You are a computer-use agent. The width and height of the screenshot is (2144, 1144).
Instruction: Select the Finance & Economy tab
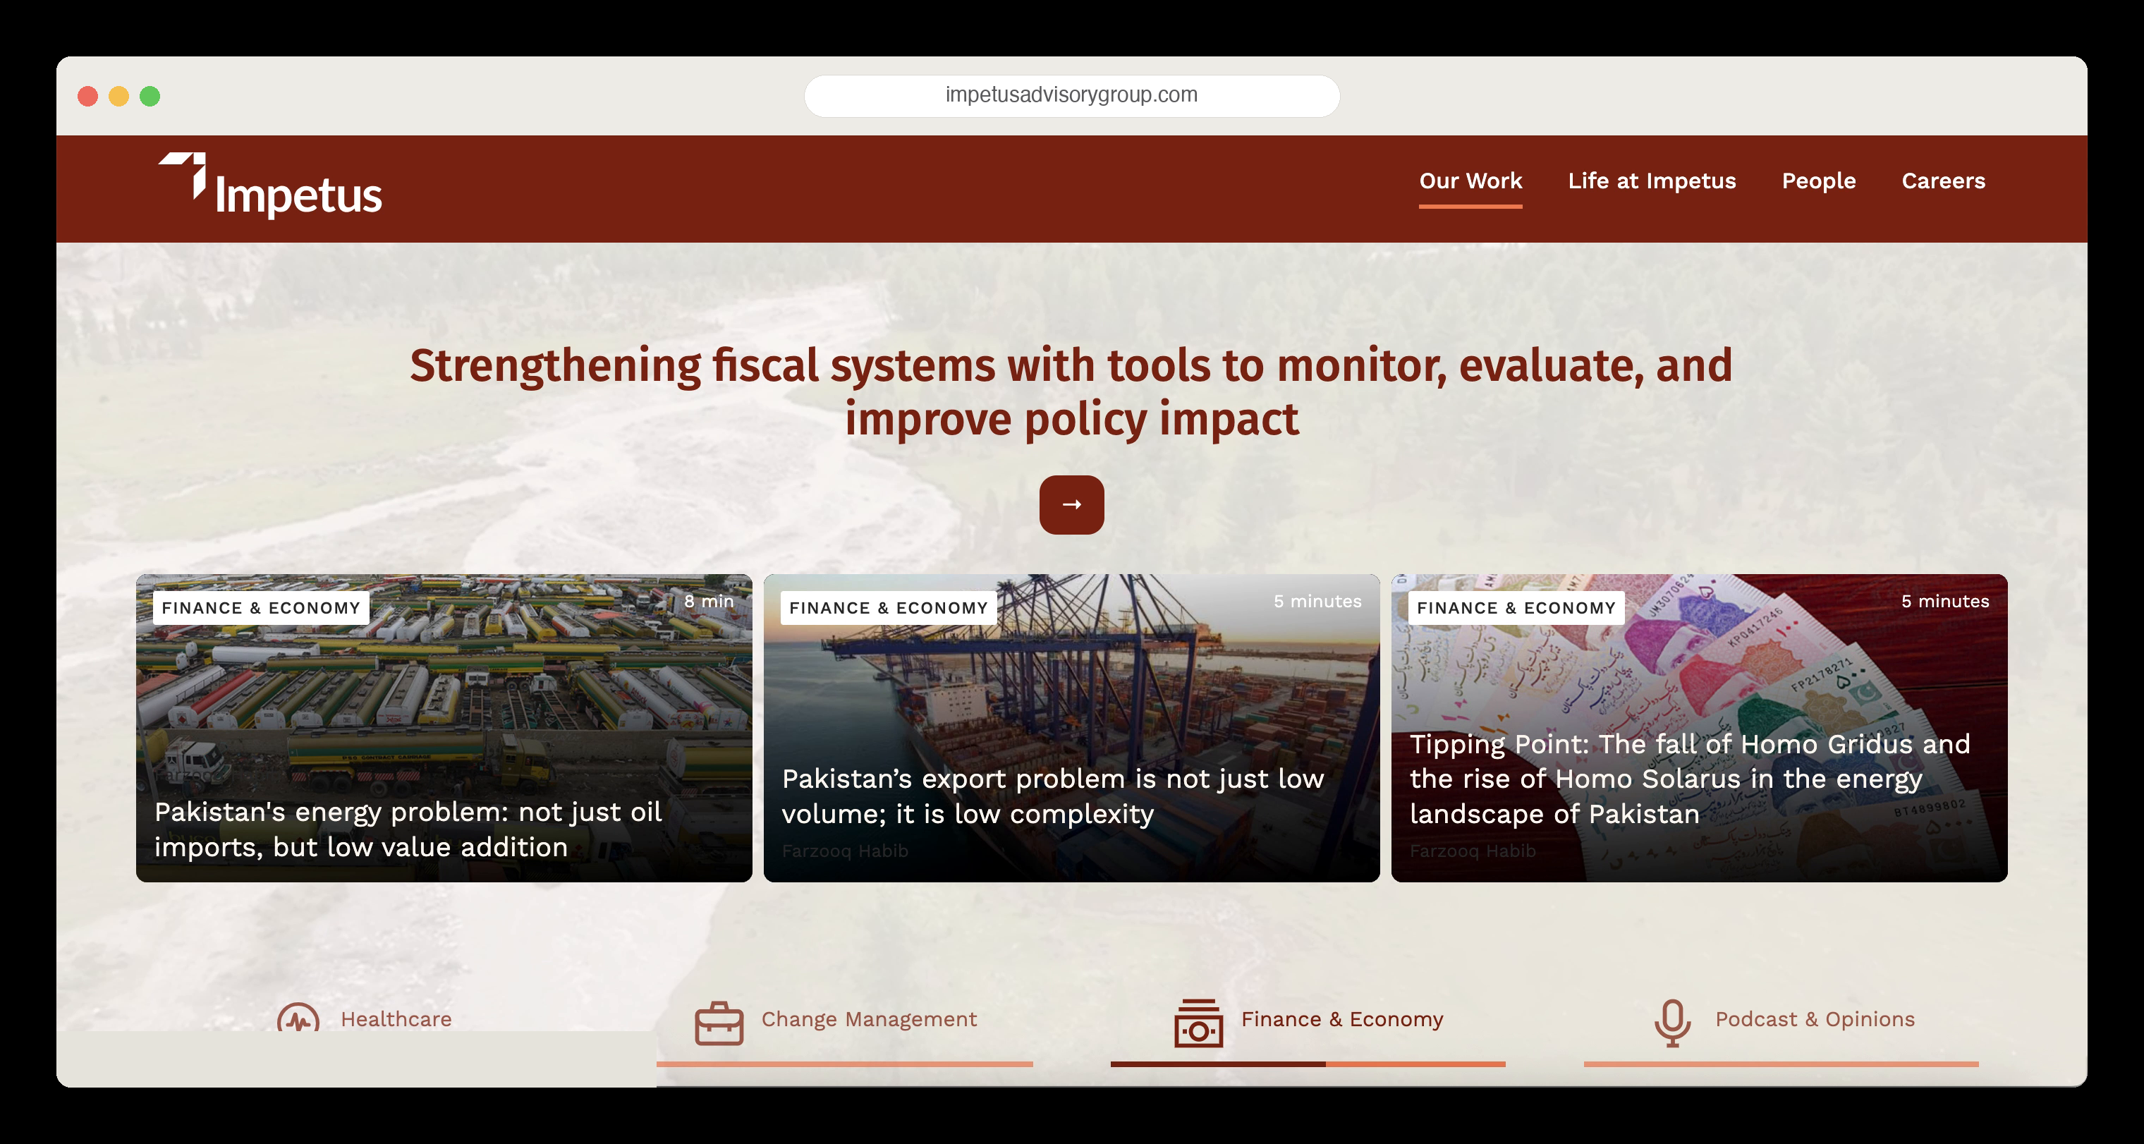click(x=1341, y=1019)
